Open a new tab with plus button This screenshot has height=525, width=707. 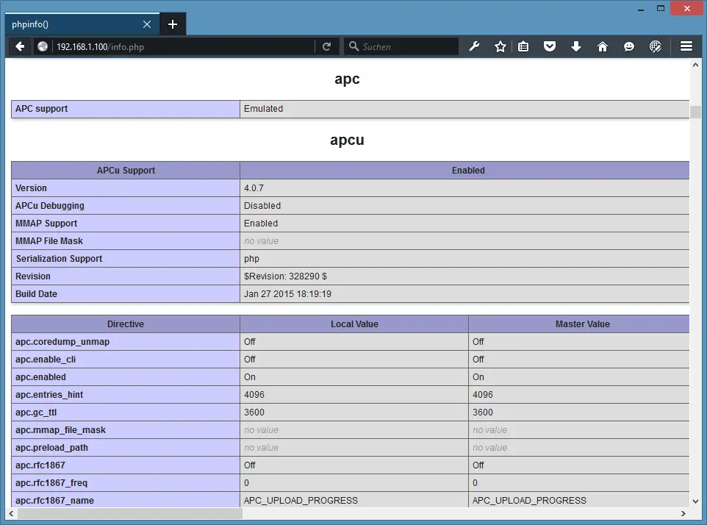coord(173,24)
